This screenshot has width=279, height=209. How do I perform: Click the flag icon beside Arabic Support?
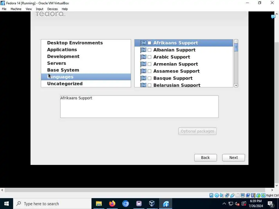point(143,57)
